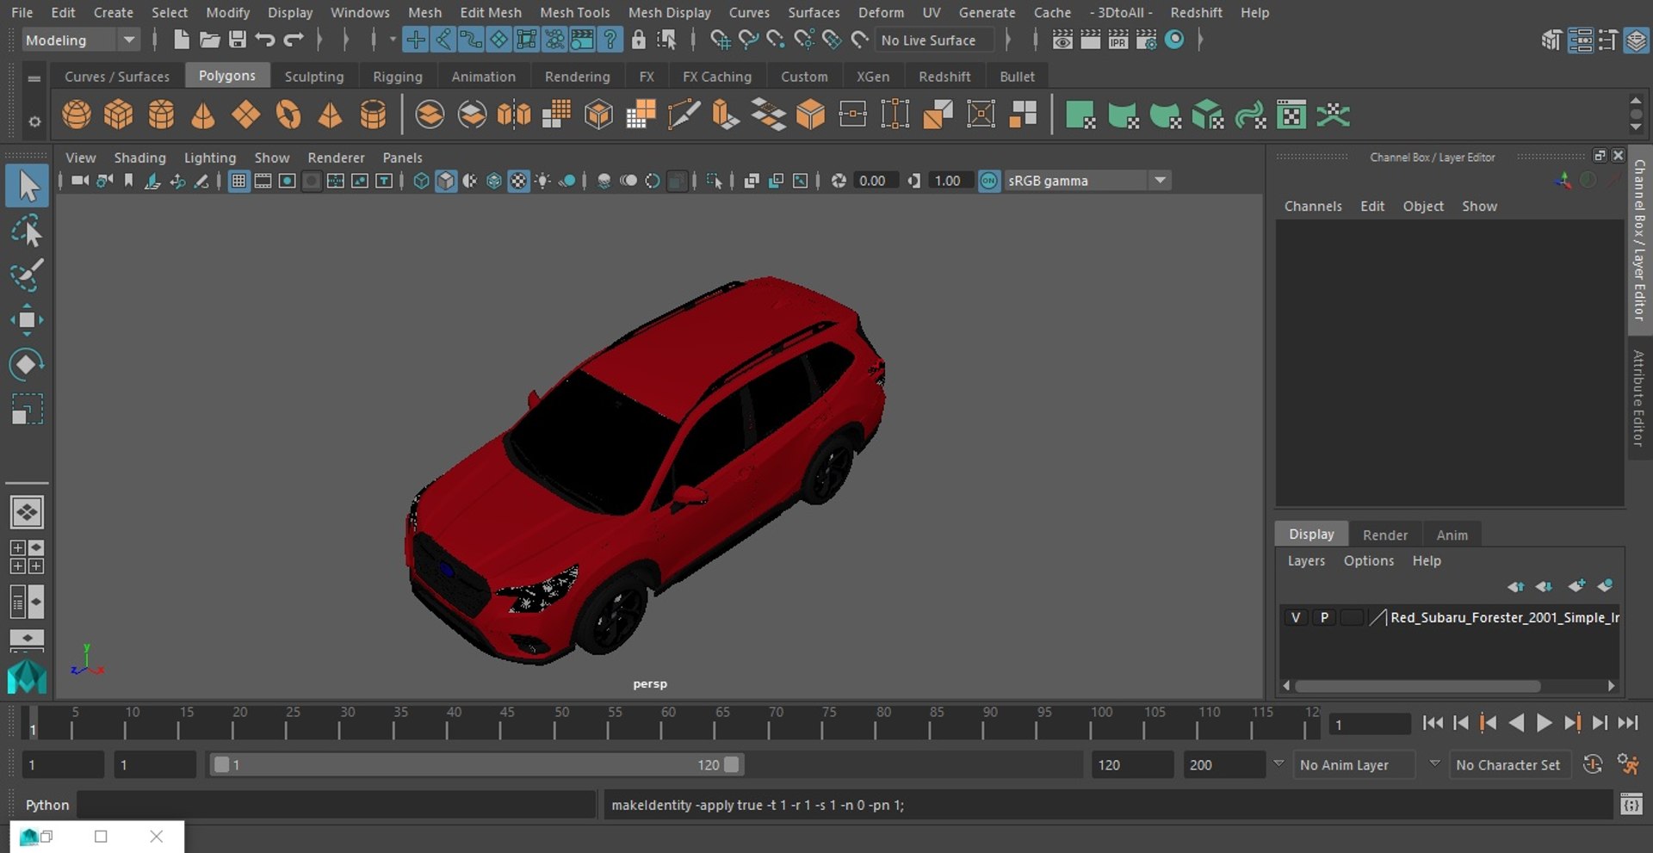Screen dimensions: 1653x853
Task: Go to the end of playback range
Action: pos(1627,723)
